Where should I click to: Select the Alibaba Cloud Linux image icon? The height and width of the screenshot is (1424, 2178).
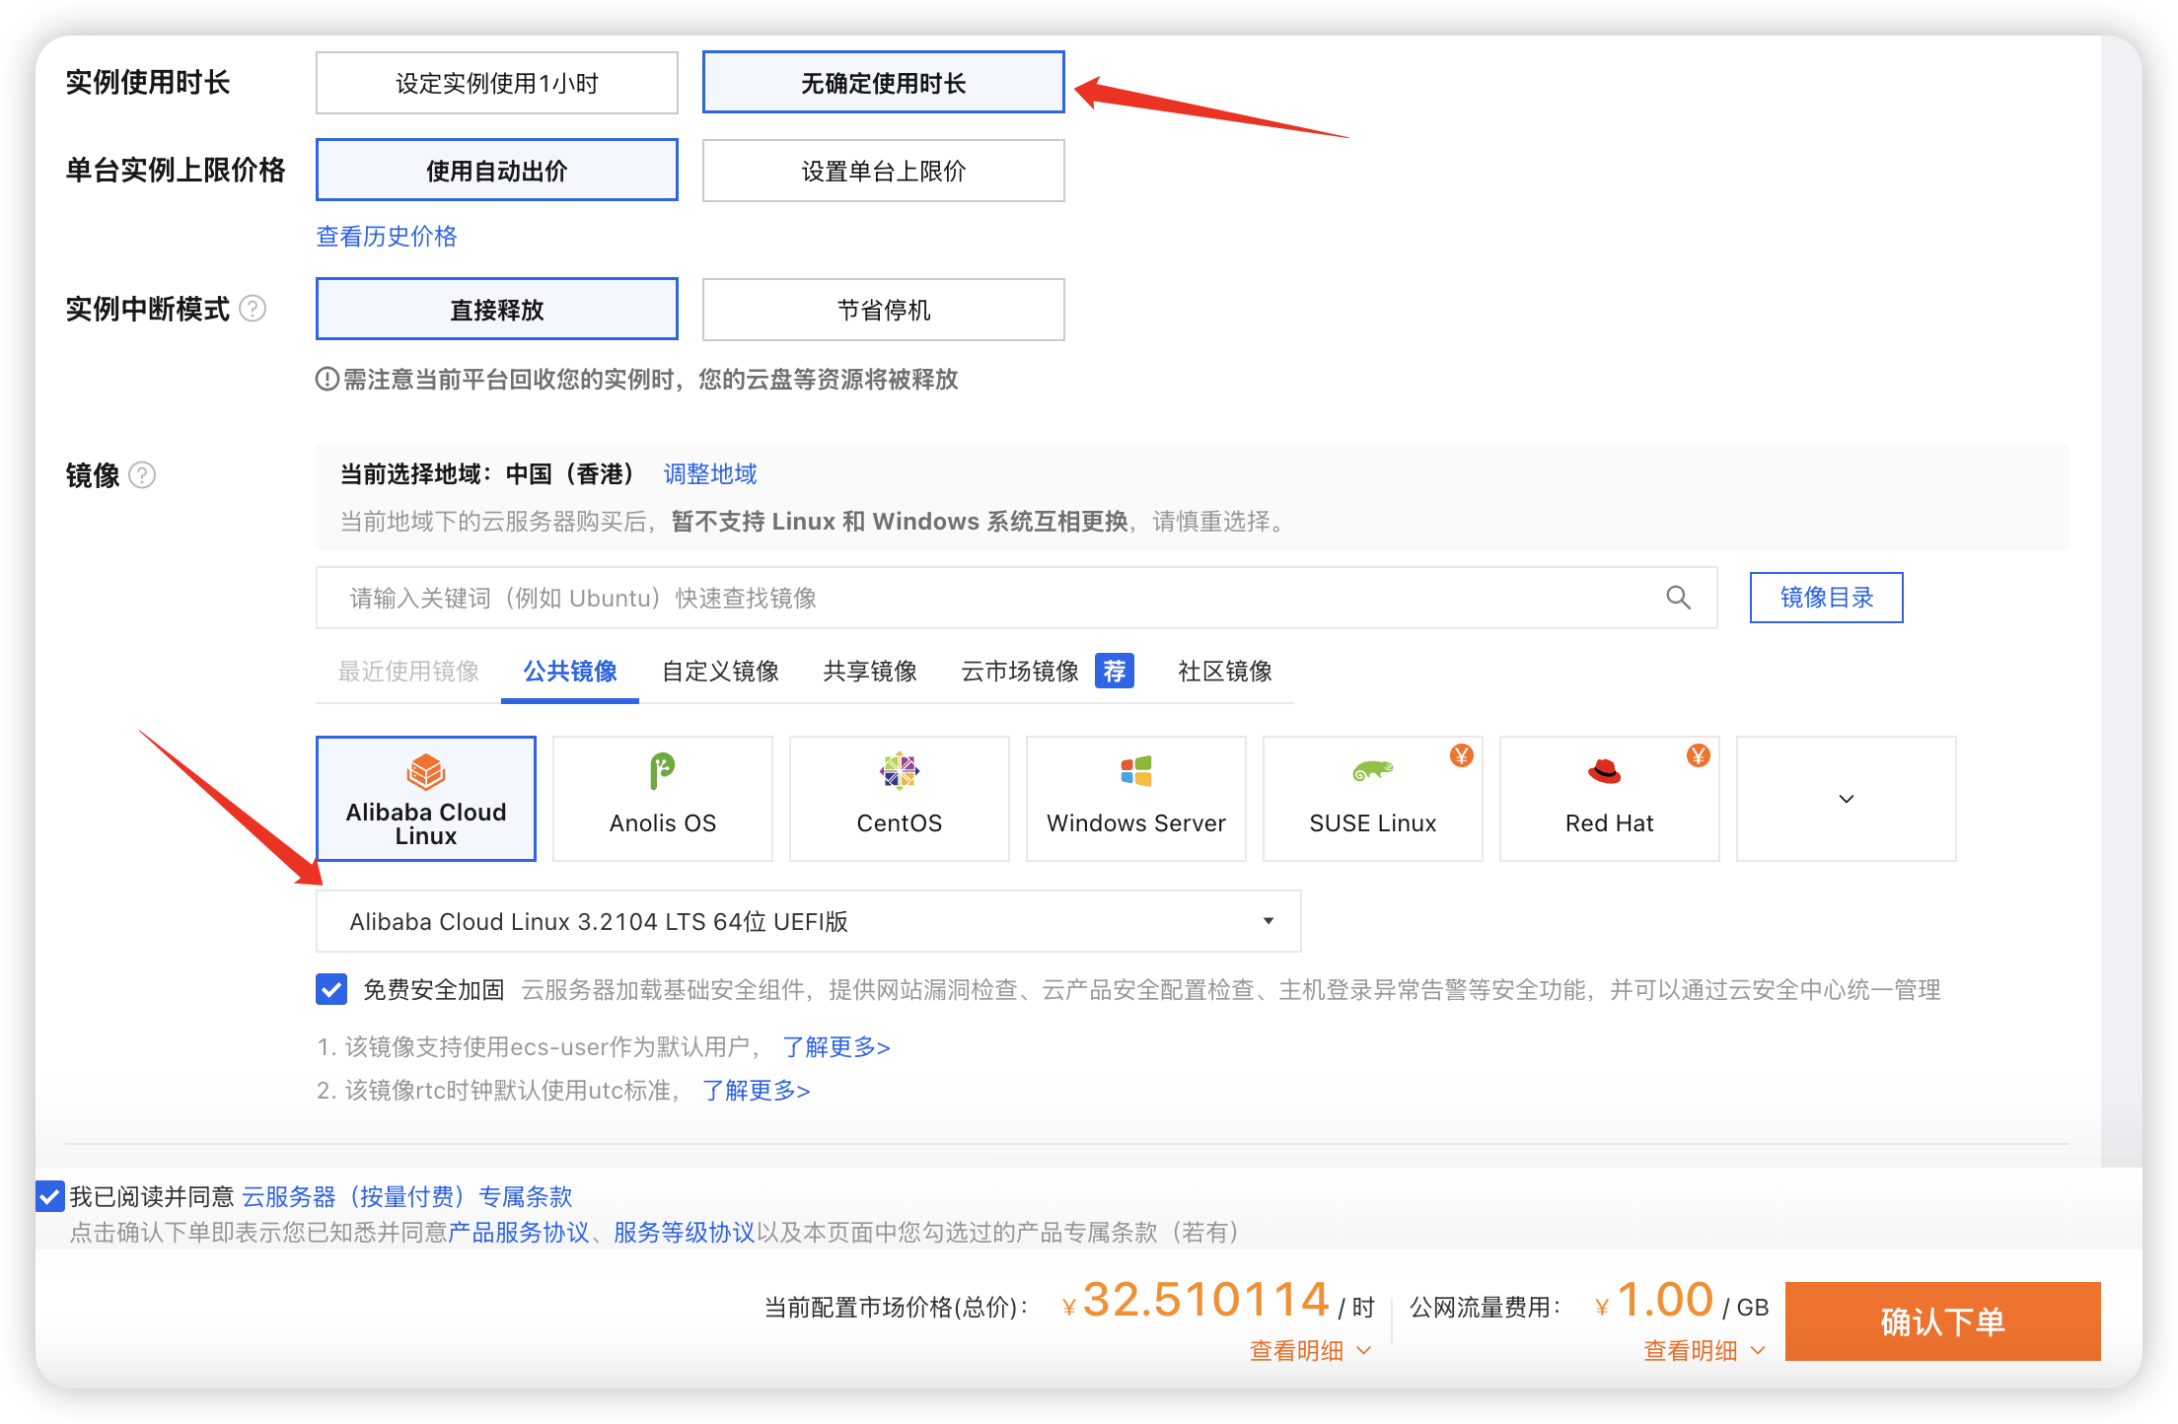click(x=426, y=771)
